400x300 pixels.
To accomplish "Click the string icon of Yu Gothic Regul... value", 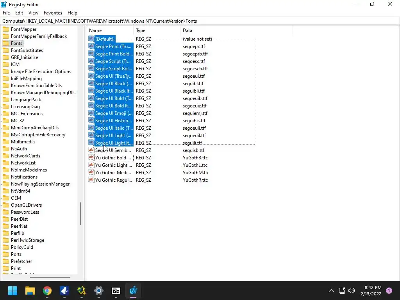I will (x=91, y=180).
